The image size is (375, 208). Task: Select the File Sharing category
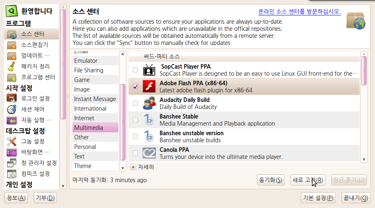(x=95, y=70)
